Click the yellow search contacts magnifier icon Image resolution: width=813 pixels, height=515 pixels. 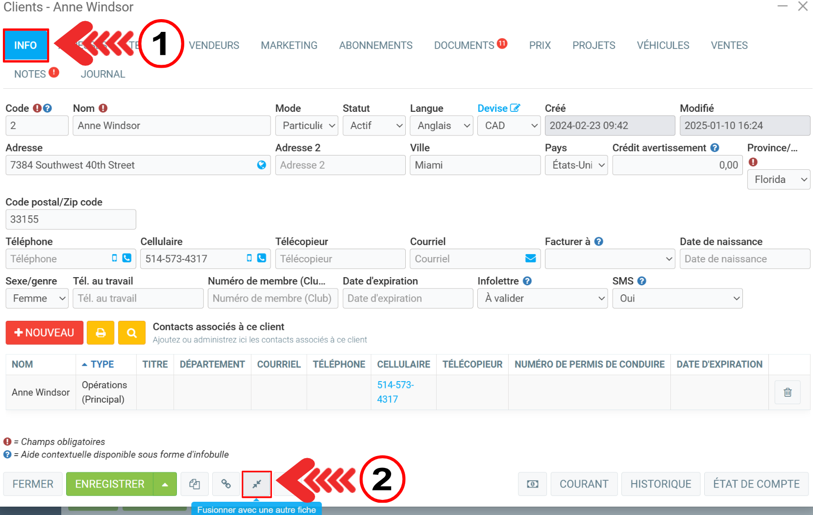pyautogui.click(x=131, y=333)
